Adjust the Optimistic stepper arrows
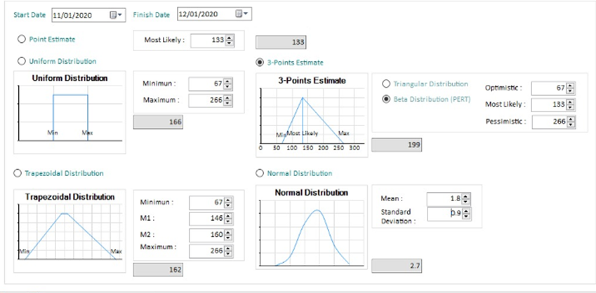This screenshot has width=596, height=293. 571,88
